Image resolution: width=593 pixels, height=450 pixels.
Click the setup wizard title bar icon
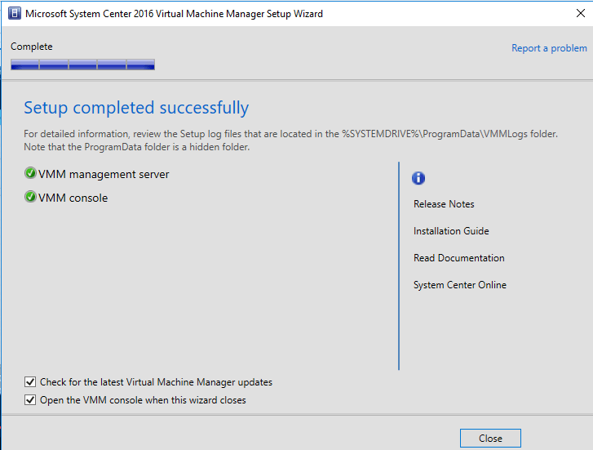pyautogui.click(x=15, y=13)
